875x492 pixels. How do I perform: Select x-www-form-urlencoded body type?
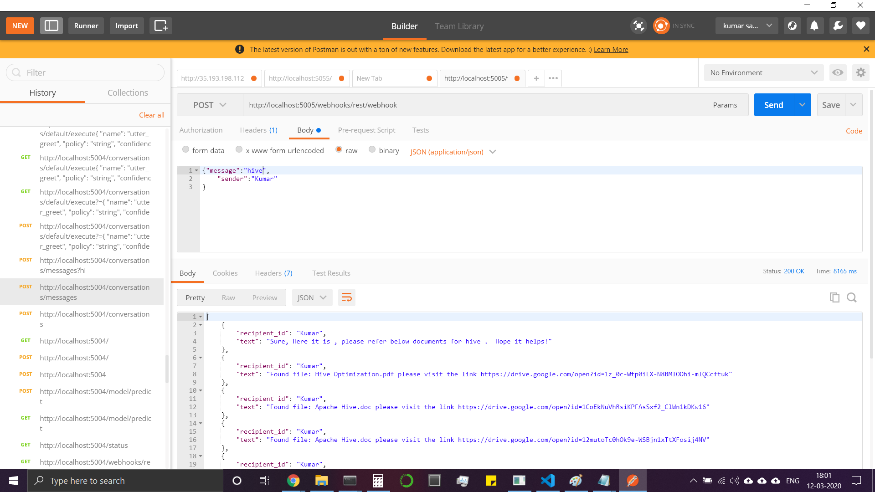click(239, 150)
